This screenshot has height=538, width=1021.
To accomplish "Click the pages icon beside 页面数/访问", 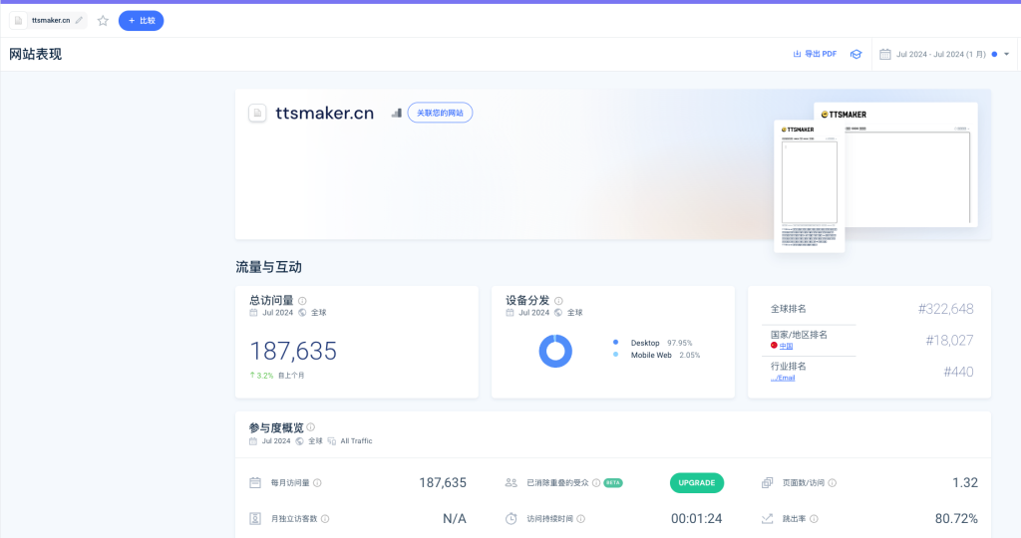I will [x=767, y=482].
